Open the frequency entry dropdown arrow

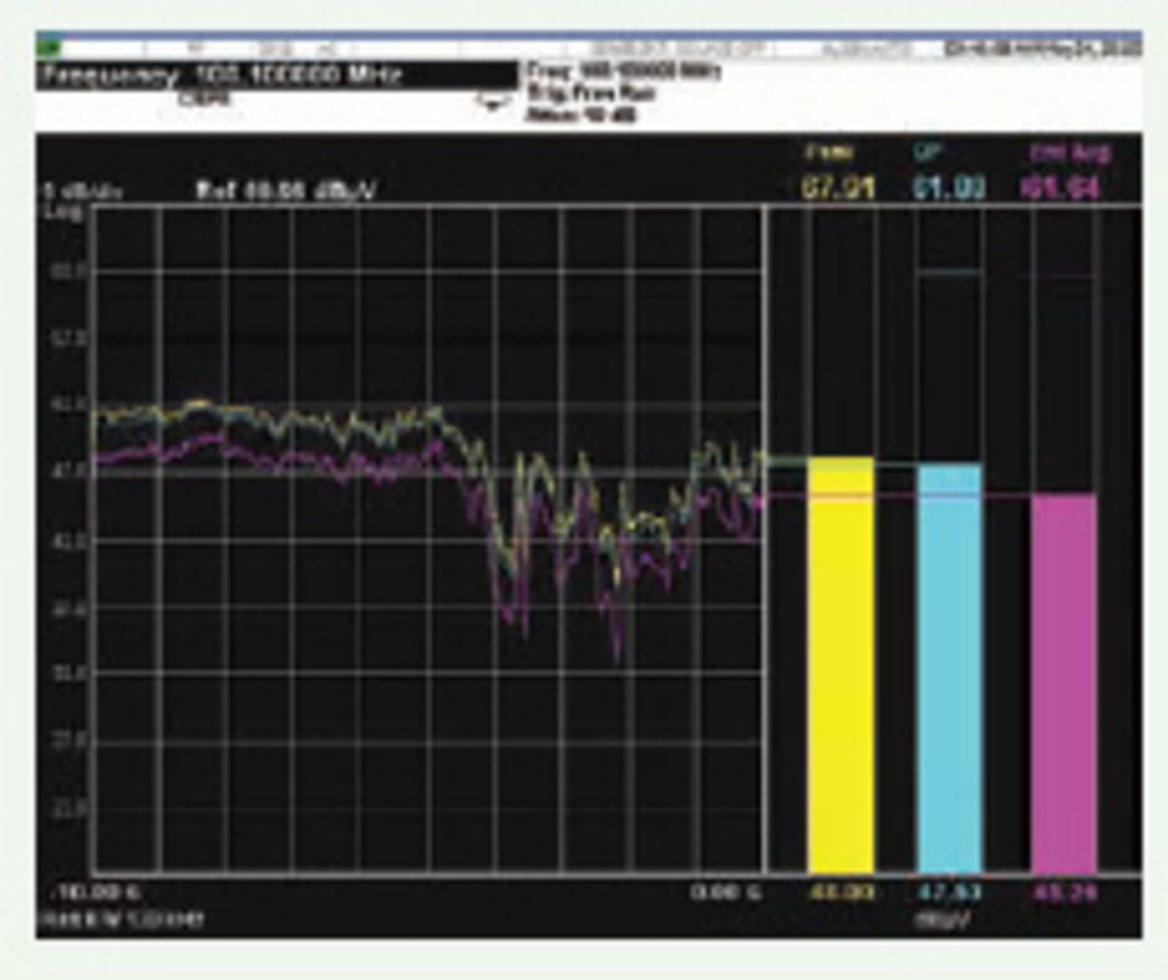pos(492,103)
